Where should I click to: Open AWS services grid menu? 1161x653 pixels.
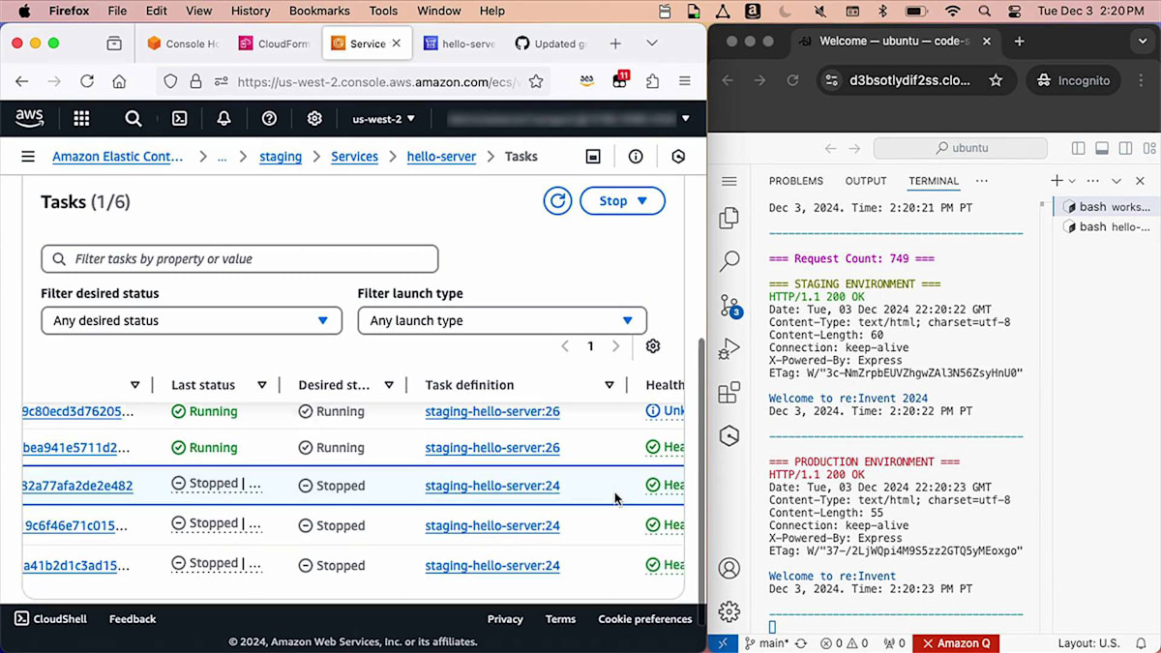(x=81, y=118)
